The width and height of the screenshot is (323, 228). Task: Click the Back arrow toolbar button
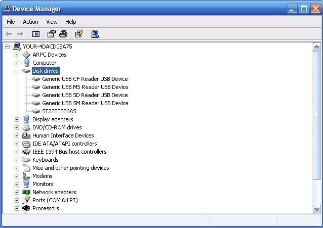coord(9,34)
